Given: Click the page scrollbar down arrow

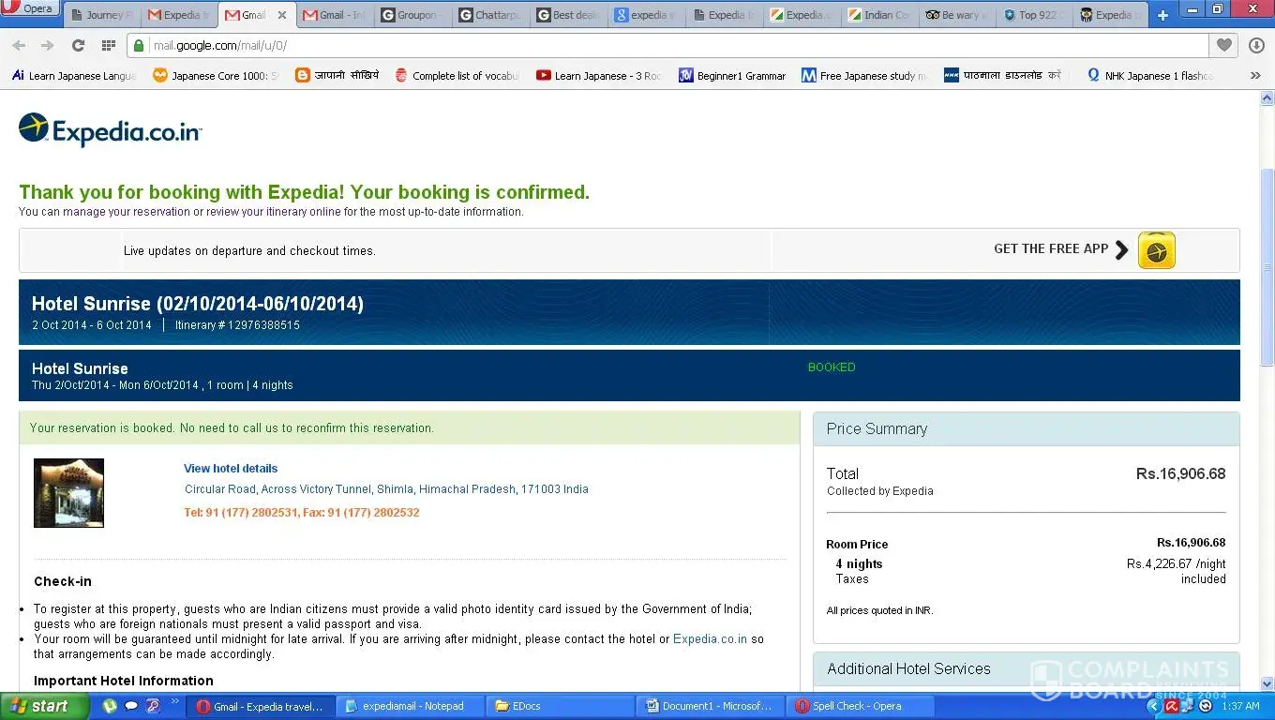Looking at the screenshot, I should (1267, 684).
